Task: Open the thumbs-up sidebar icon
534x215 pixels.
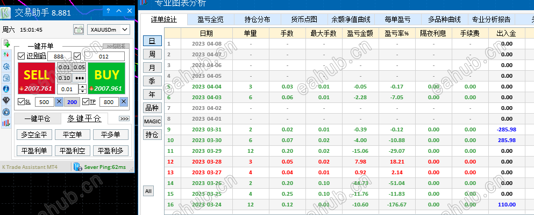Action: [6, 112]
